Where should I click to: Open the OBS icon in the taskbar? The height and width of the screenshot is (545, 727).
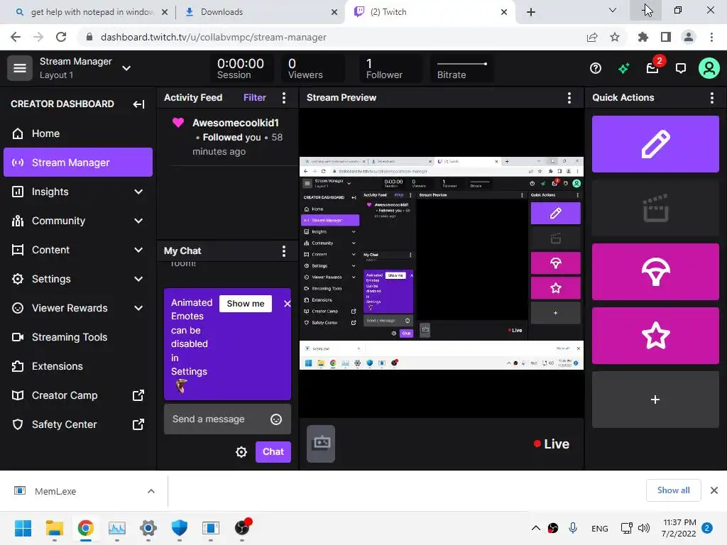click(243, 528)
